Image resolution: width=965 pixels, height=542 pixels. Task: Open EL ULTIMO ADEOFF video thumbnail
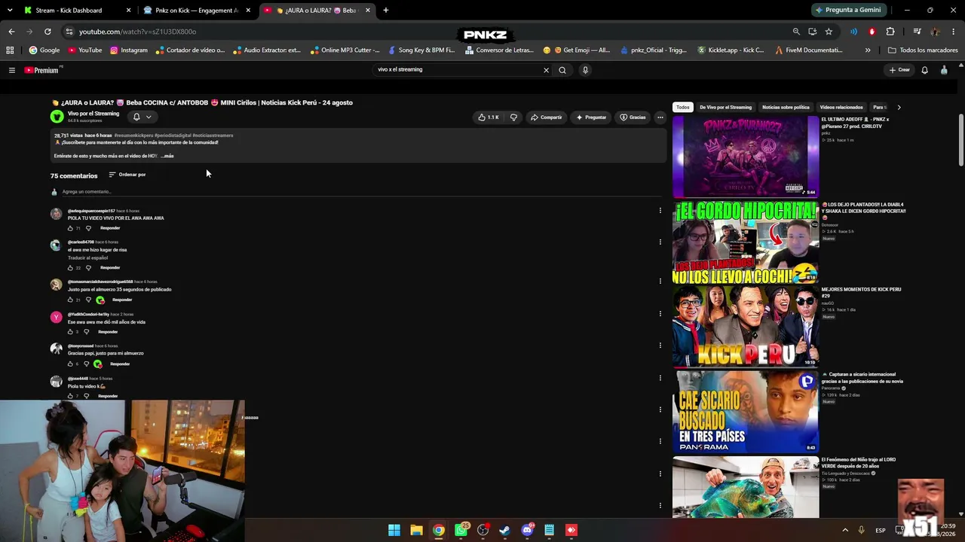point(746,157)
